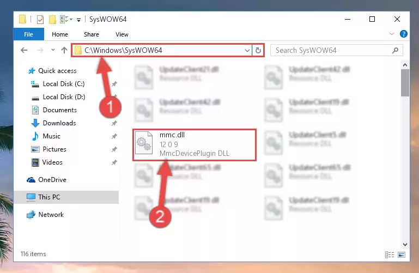Screen dimensions: 419x273
Task: Click the New folder quick access icon
Action: tap(52, 20)
